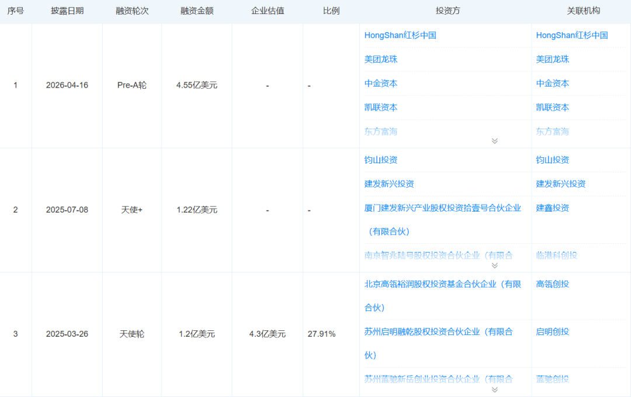Select the 1.22亿美元 amount cell
Viewport: 631px width, 397px height.
click(x=197, y=210)
